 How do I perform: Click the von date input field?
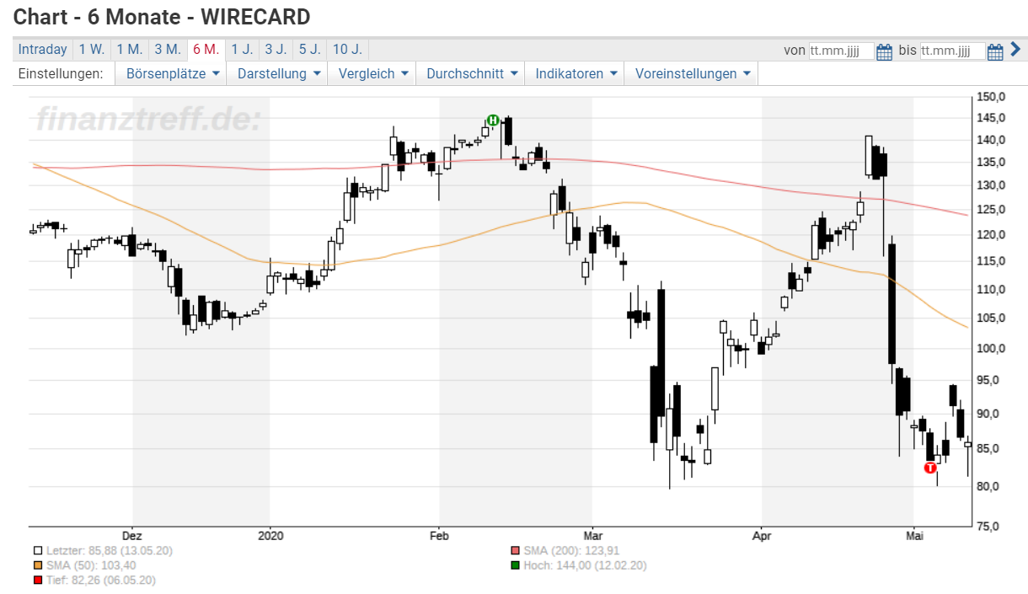(x=841, y=51)
